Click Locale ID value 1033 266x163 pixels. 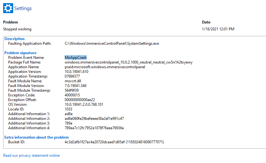point(68,109)
